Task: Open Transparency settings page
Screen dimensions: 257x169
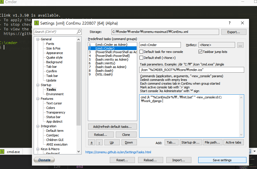Action: 56,112
